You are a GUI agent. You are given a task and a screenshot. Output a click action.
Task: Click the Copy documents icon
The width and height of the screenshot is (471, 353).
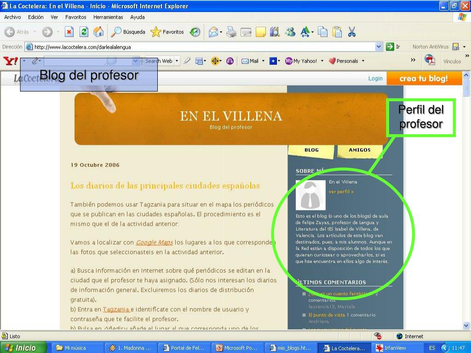point(323,32)
